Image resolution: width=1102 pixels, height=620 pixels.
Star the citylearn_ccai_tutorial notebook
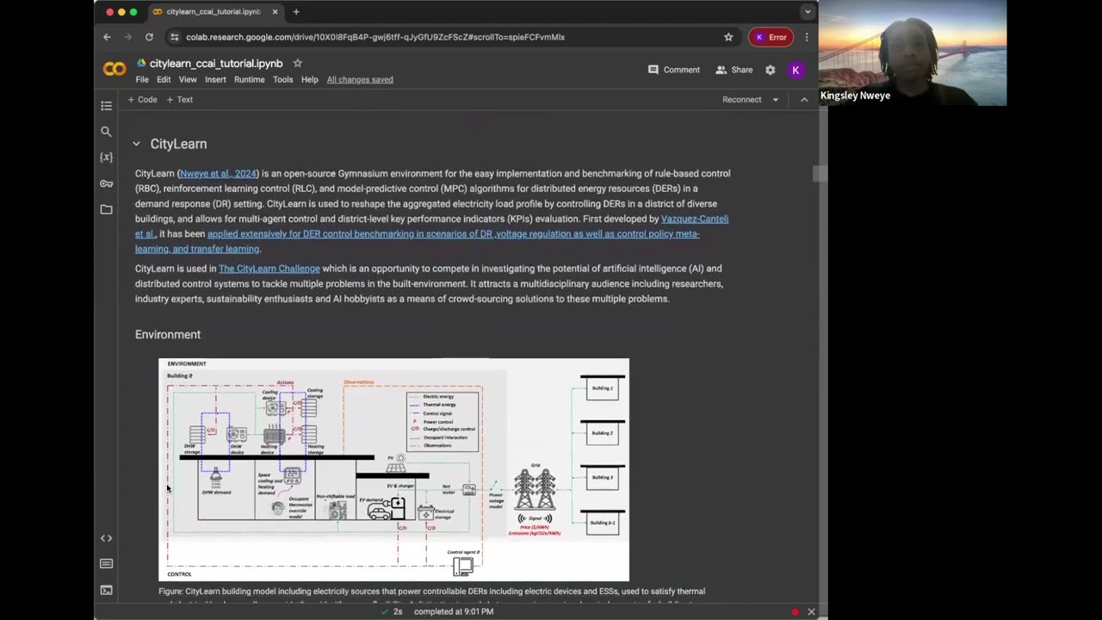[297, 63]
